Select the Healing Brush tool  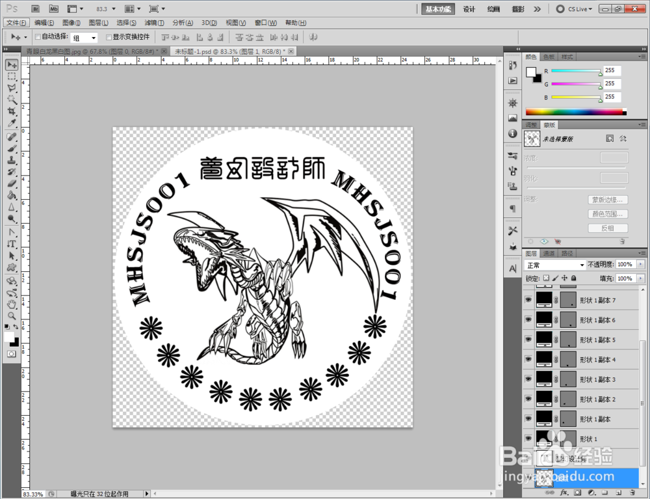point(12,137)
